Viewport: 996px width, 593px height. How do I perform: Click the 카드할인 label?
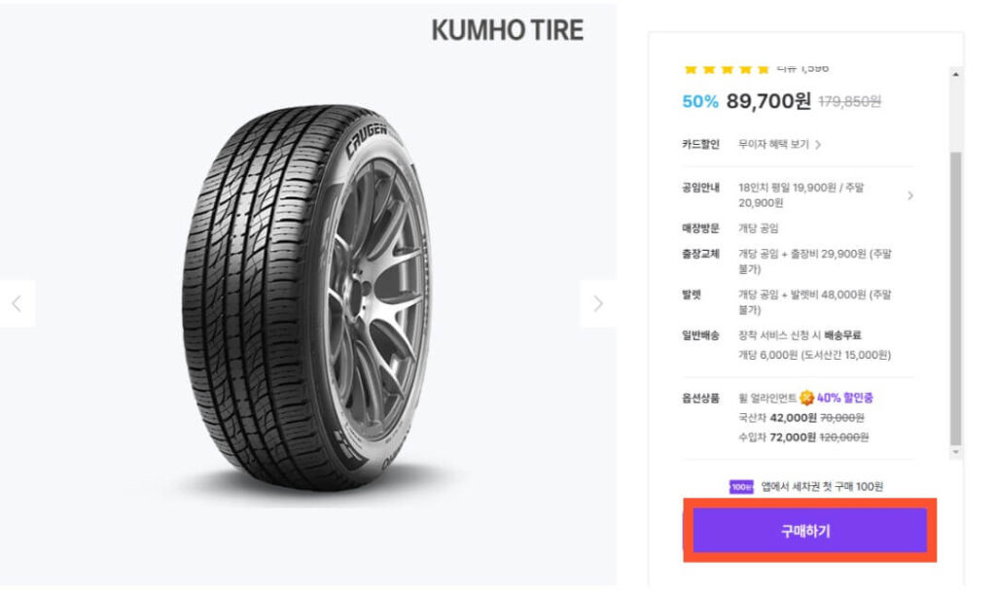point(700,144)
